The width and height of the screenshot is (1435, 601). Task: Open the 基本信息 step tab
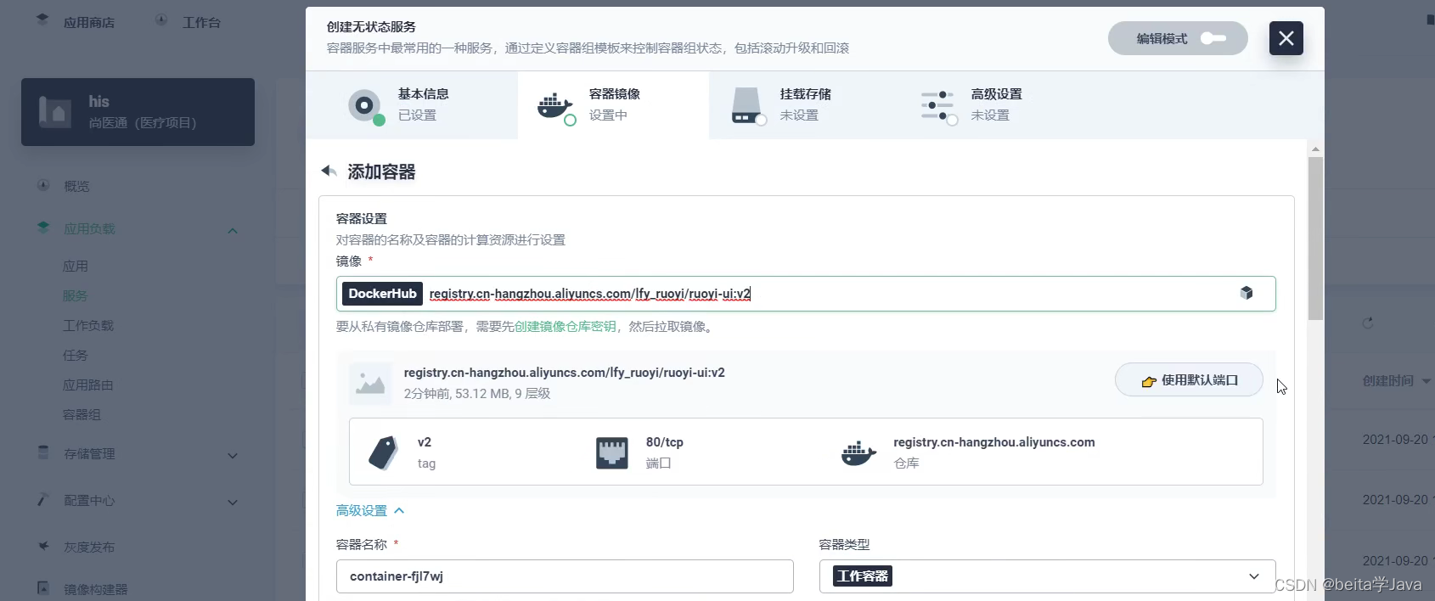412,105
